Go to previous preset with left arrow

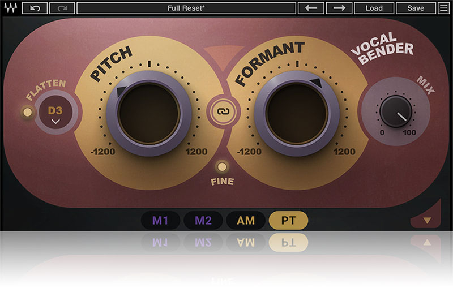[311, 8]
